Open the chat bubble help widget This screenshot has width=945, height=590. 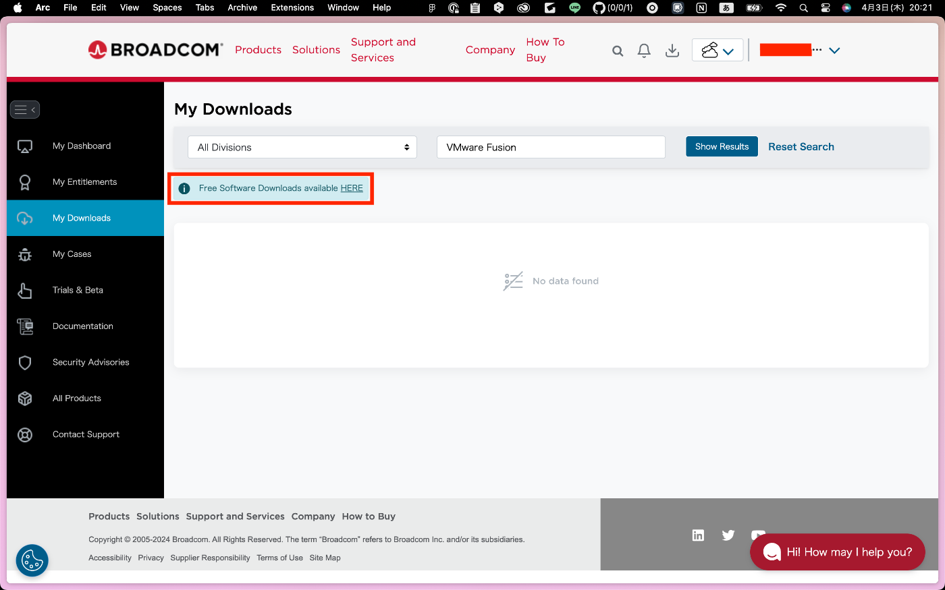[x=838, y=552]
